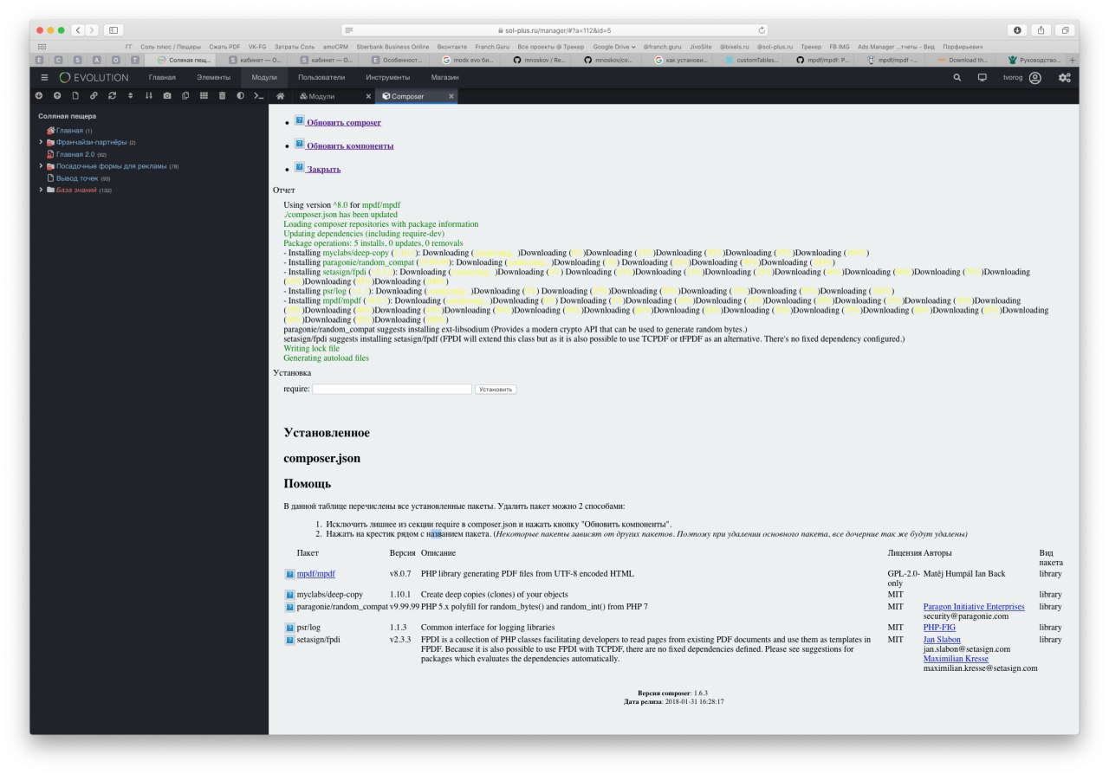Click the require input field
Screen dimensions: 1109x774
(x=392, y=390)
